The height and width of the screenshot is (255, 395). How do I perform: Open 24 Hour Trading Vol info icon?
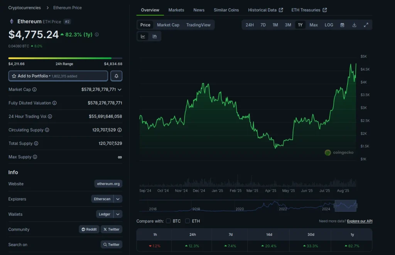50,117
